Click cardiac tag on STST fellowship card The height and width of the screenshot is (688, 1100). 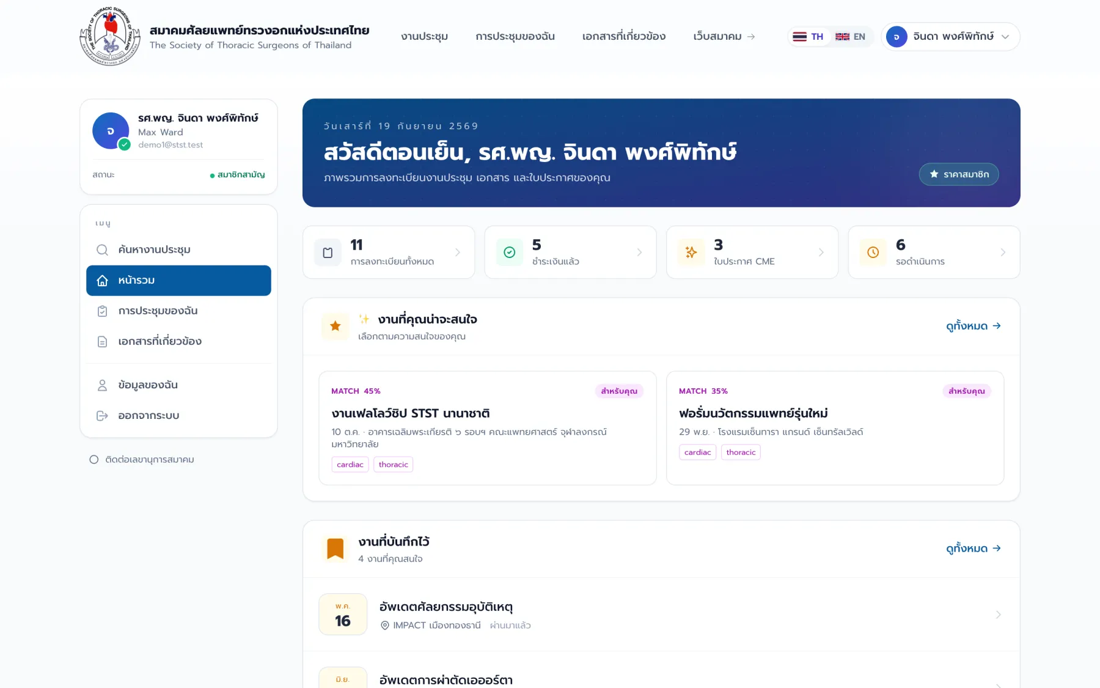click(350, 465)
